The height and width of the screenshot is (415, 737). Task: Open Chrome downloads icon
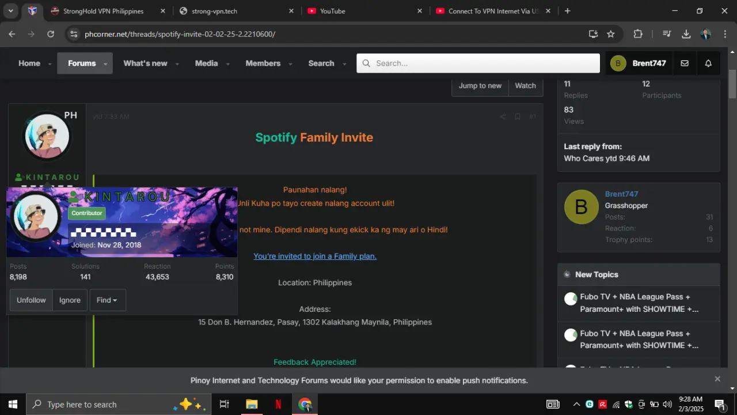(x=686, y=34)
